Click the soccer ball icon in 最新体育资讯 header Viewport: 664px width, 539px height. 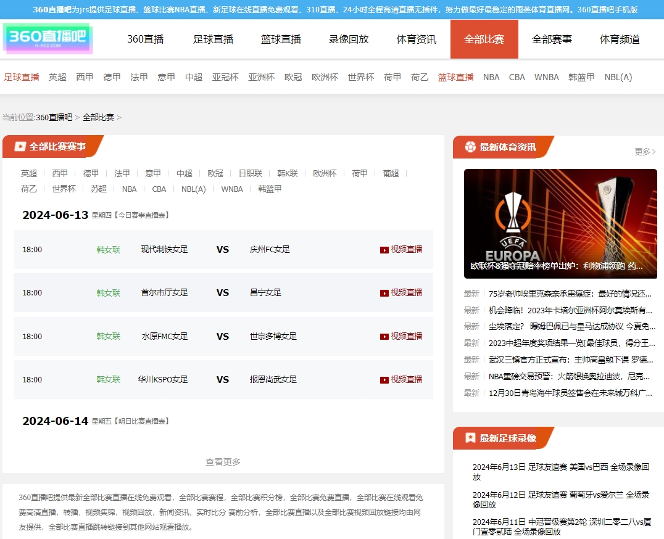coord(470,147)
